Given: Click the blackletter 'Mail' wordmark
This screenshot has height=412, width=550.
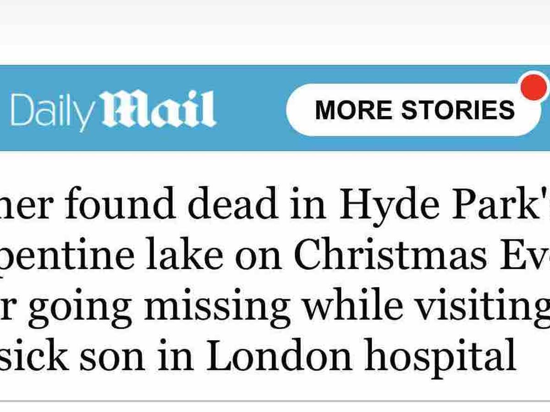Looking at the screenshot, I should click(157, 109).
